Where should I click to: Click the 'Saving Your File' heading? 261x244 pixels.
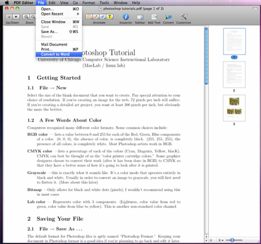(60, 219)
